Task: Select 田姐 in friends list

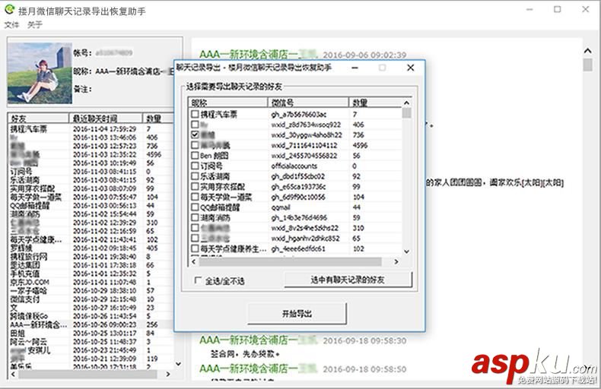Action: 17,333
